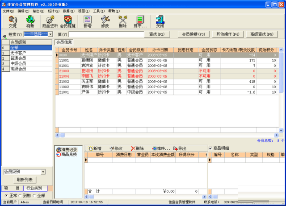Viewport: 286px width, 206px height.
Task: Click the 交班 shift handover toolbar icon
Action: point(13,21)
